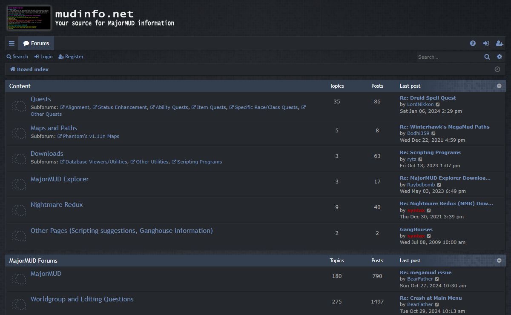View latest post icon in Worldgroup row
This screenshot has width=511, height=315.
[x=437, y=305]
